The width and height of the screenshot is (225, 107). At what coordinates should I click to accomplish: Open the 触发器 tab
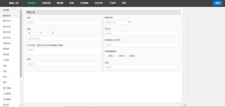(60, 3)
